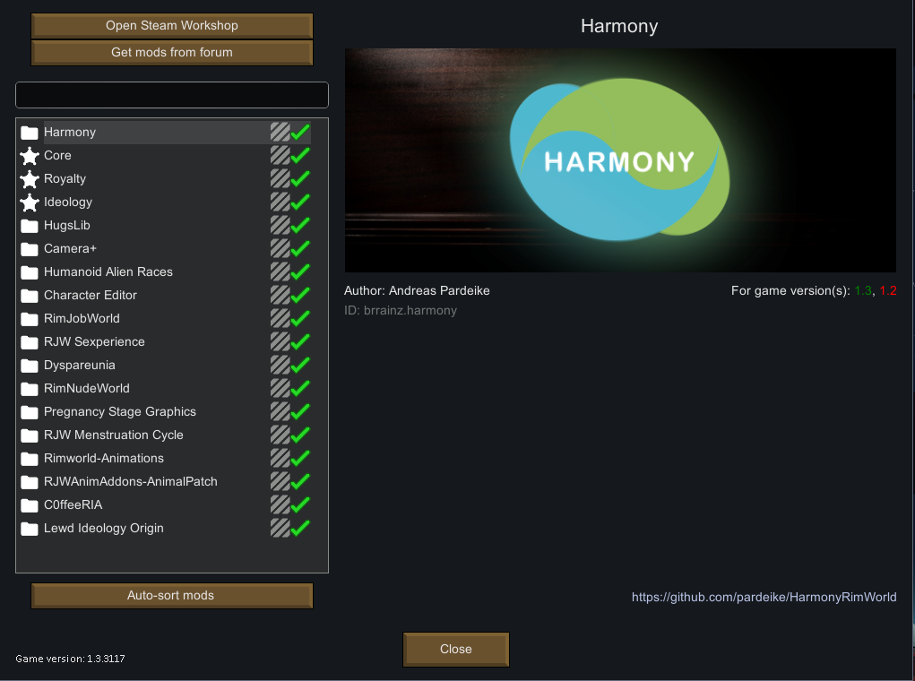Click the folder icon beside Harmony

tap(29, 132)
